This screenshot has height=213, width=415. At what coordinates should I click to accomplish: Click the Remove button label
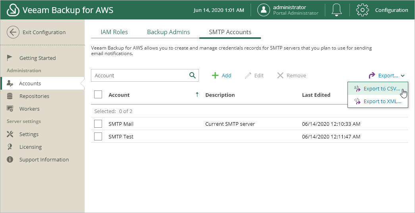click(x=296, y=76)
